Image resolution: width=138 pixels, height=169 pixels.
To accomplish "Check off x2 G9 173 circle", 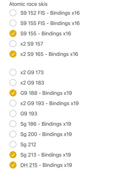I will (x=13, y=72).
